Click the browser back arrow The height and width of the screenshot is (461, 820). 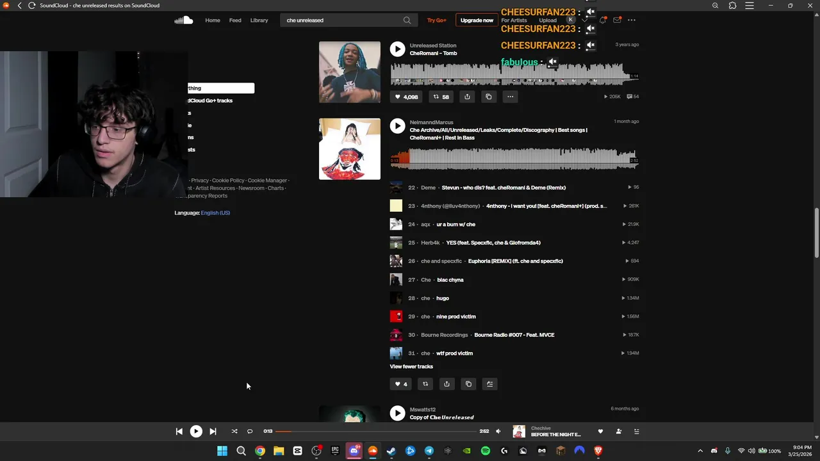click(x=19, y=5)
